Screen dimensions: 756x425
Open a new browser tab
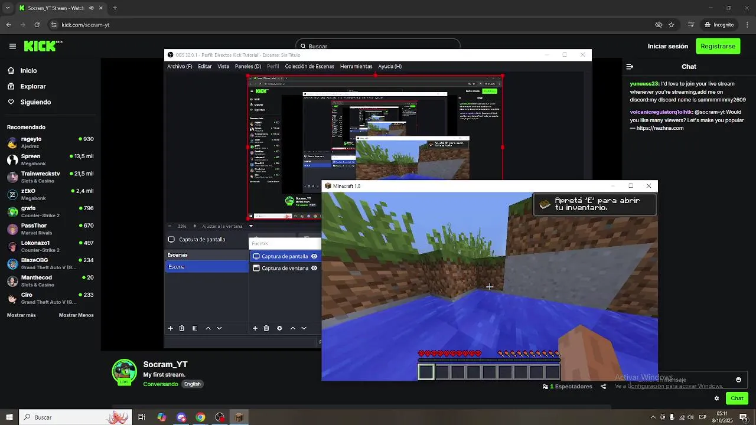tap(115, 8)
